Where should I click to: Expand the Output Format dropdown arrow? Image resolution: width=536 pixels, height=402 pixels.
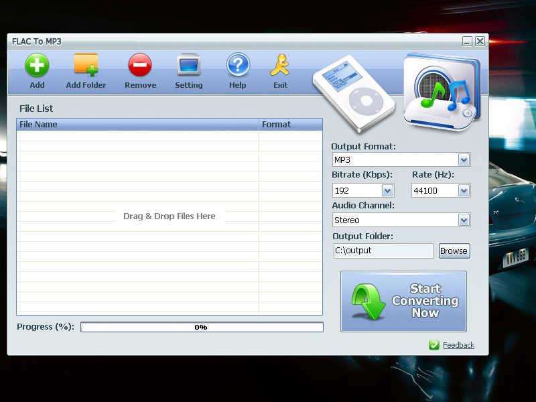click(464, 159)
